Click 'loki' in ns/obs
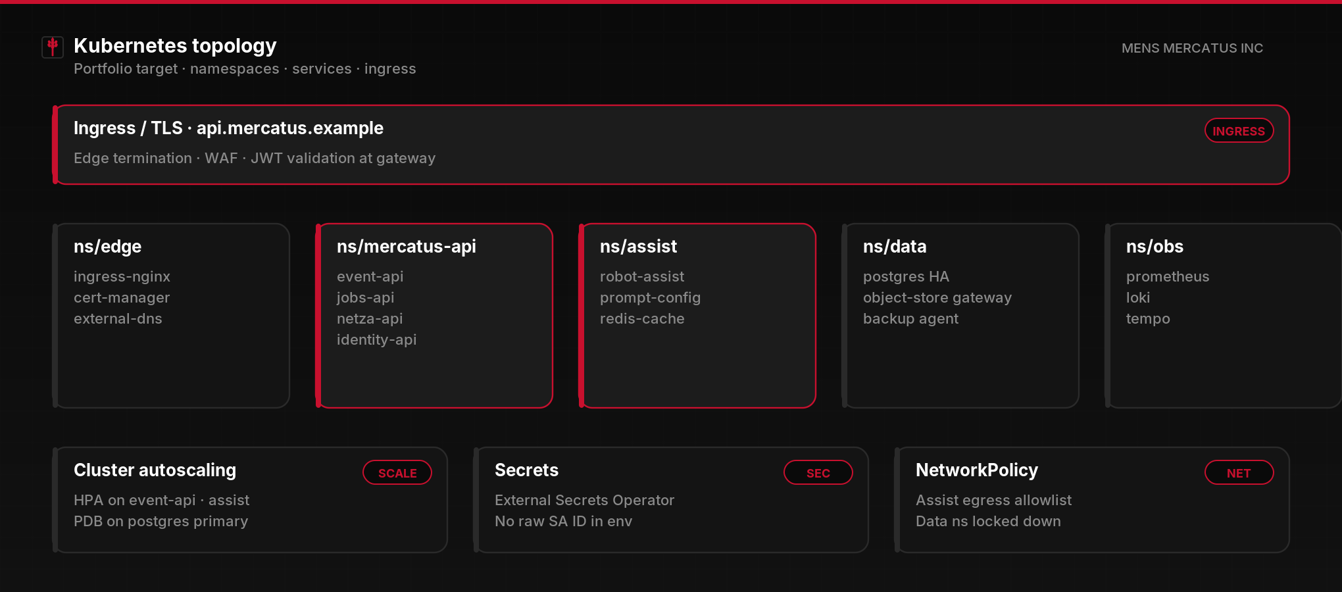Image resolution: width=1342 pixels, height=592 pixels. click(1138, 298)
